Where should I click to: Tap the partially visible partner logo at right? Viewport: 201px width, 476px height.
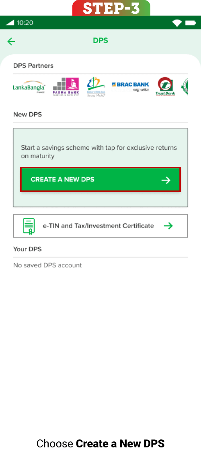tap(185, 87)
